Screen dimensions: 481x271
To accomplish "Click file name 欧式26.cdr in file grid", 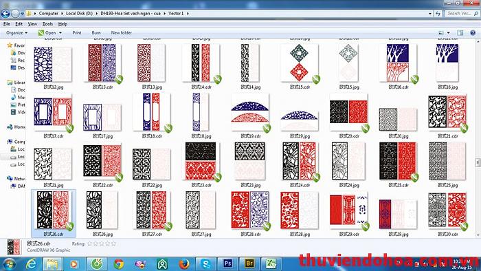I will click(x=54, y=234).
